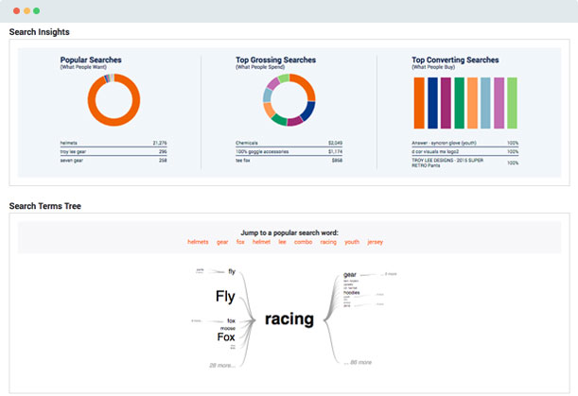Screen dimensions: 578x396
Task: Click the navy blue bar in Top Converting chart
Action: [432, 103]
